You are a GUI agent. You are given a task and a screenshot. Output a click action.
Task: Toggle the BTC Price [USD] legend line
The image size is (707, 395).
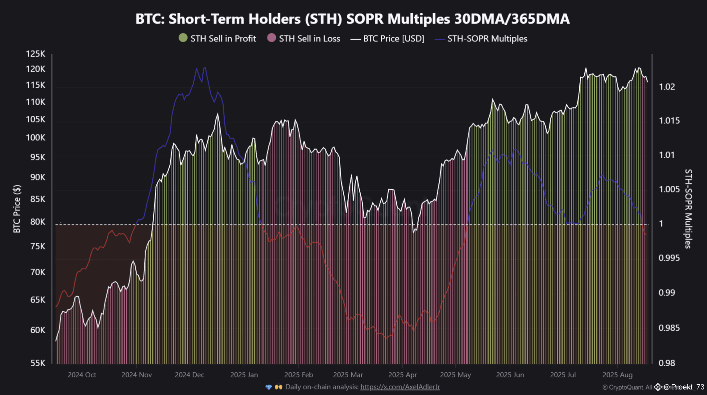pyautogui.click(x=356, y=39)
